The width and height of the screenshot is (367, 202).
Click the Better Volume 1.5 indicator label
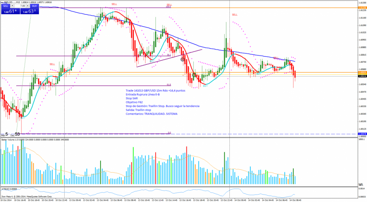pyautogui.click(x=12, y=139)
